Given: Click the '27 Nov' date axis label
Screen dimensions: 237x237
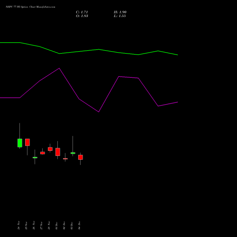Looking at the screenshot, I should click(x=41, y=226).
